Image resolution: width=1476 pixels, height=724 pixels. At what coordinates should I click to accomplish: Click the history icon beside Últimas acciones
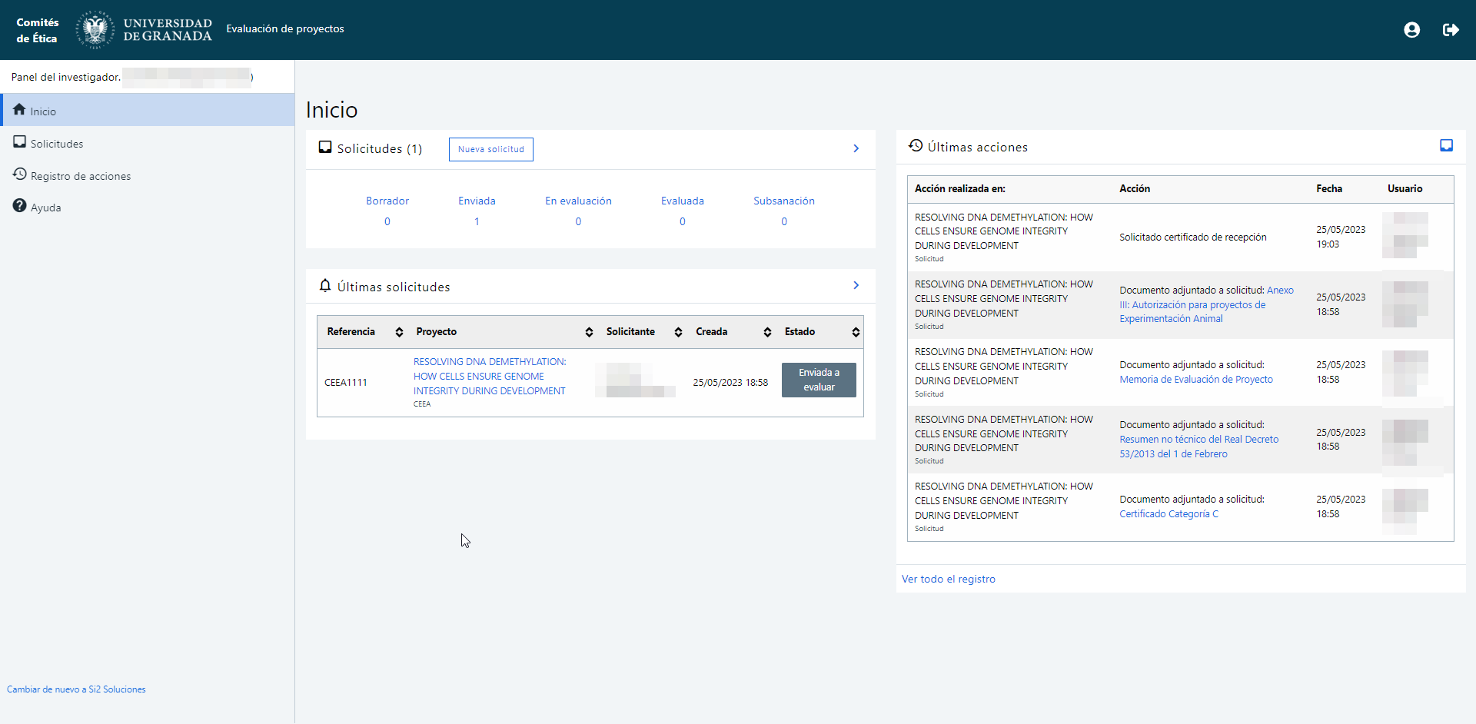click(x=915, y=146)
